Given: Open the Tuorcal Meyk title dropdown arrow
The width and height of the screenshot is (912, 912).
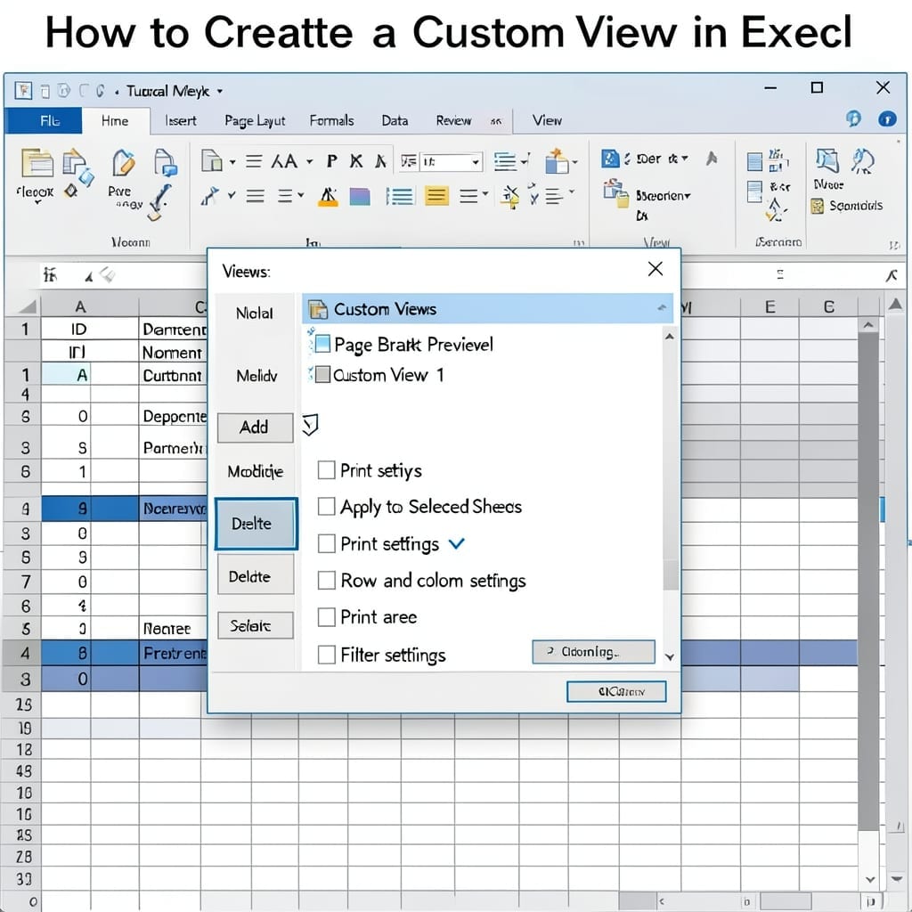Looking at the screenshot, I should click(220, 92).
